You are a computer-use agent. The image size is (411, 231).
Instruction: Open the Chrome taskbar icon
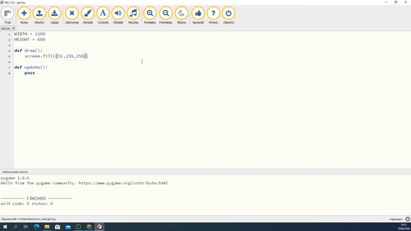tap(89, 227)
